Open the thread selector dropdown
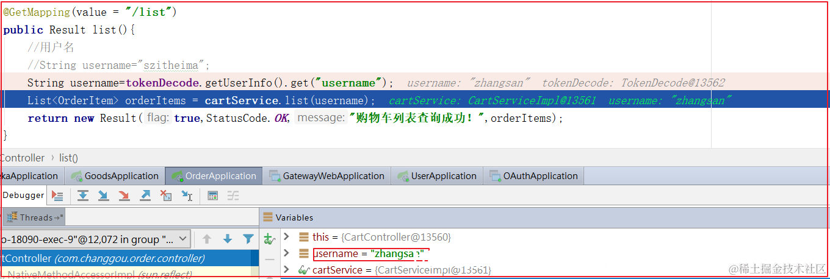The width and height of the screenshot is (830, 279). 182,239
